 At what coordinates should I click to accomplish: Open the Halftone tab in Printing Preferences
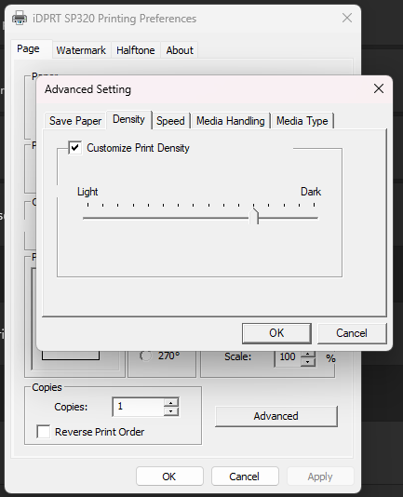(136, 50)
